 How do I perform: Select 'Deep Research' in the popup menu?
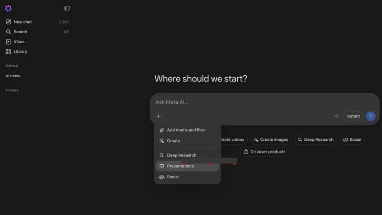coord(187,155)
